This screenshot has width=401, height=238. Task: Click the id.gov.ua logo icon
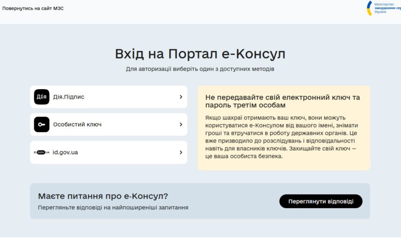tap(42, 152)
